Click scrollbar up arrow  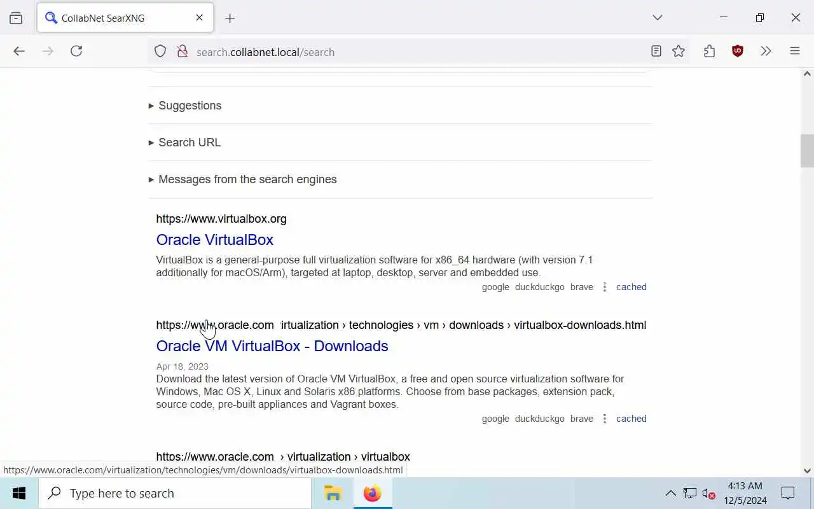(807, 74)
